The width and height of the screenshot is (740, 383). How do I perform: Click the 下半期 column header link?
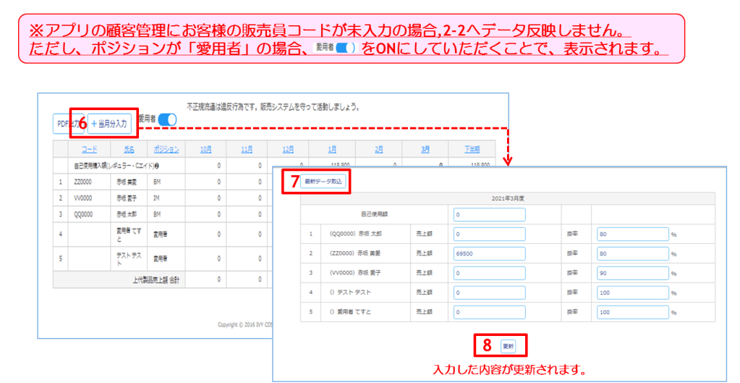point(472,149)
